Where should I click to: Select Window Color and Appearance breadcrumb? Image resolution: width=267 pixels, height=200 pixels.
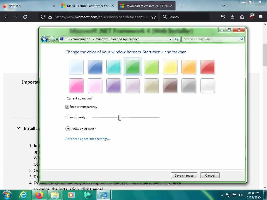click(x=118, y=39)
